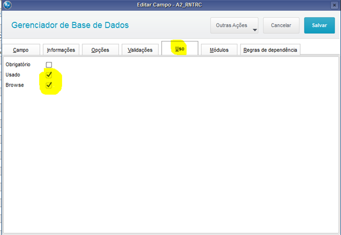Open the Informações tab
Image resolution: width=341 pixels, height=235 pixels.
[x=61, y=50]
